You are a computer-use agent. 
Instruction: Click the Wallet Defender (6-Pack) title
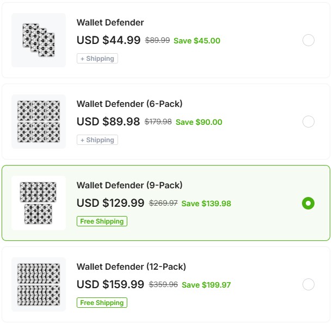click(129, 104)
